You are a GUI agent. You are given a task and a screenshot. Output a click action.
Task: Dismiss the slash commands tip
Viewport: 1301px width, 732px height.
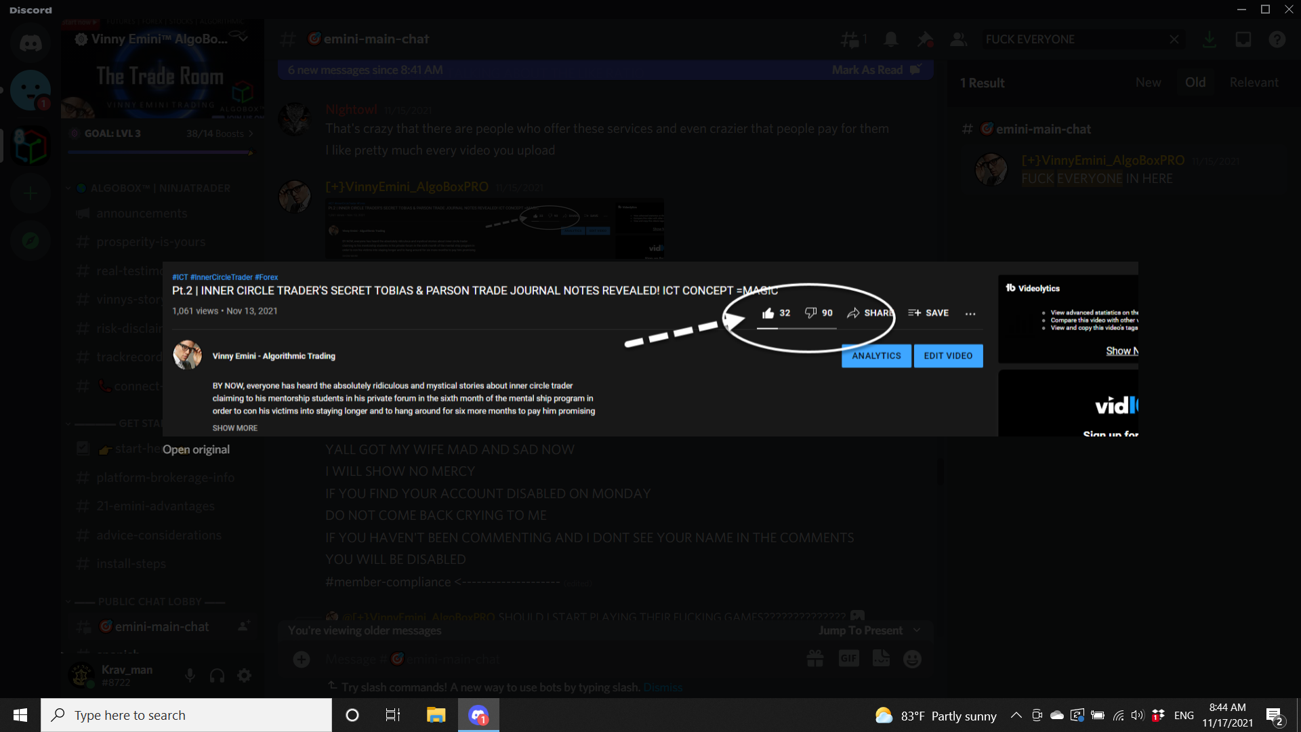(x=663, y=687)
